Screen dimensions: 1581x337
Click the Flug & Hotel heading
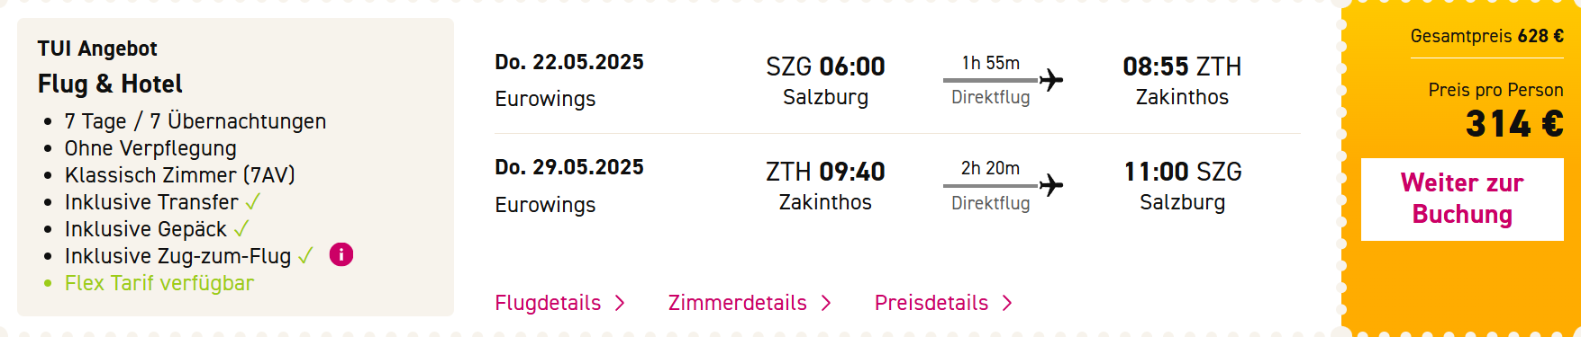[110, 84]
